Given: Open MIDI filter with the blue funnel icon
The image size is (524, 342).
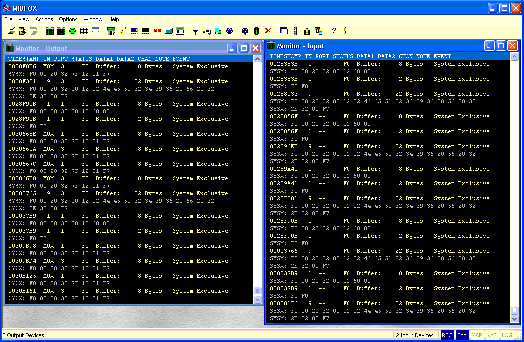Looking at the screenshot, I should [196, 31].
